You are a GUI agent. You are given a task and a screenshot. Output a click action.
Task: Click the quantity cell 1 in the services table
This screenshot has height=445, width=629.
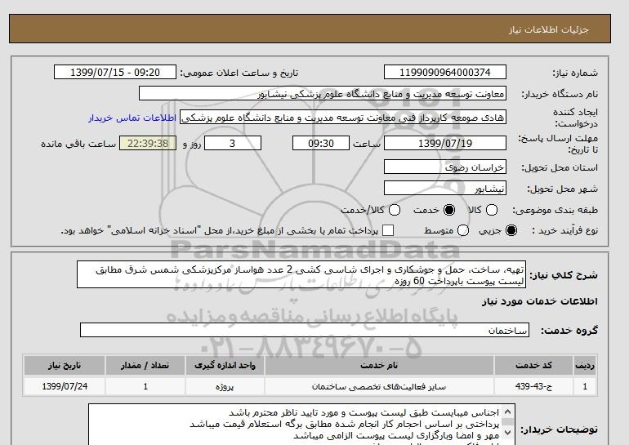(145, 386)
